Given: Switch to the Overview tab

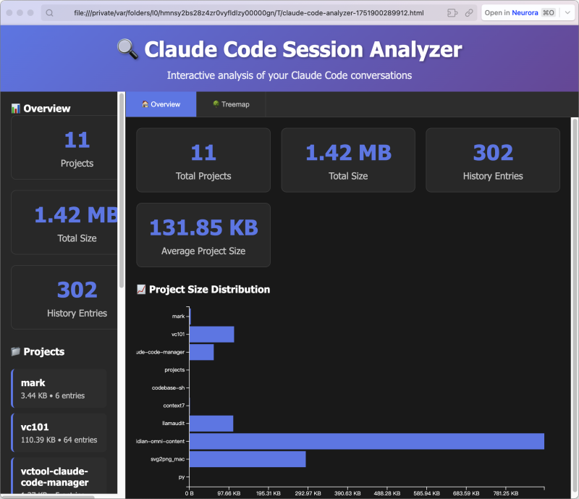Looking at the screenshot, I should (x=161, y=104).
